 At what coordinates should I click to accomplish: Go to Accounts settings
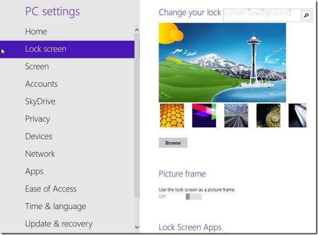pos(41,84)
